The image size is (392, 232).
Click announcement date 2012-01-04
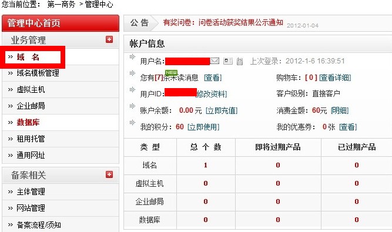[303, 25]
